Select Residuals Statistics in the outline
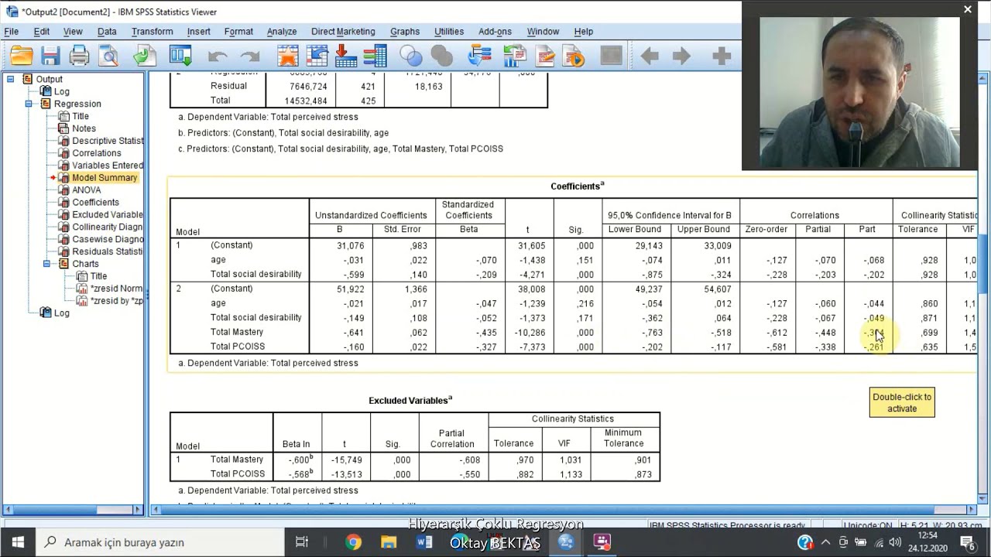This screenshot has height=557, width=991. tap(108, 252)
